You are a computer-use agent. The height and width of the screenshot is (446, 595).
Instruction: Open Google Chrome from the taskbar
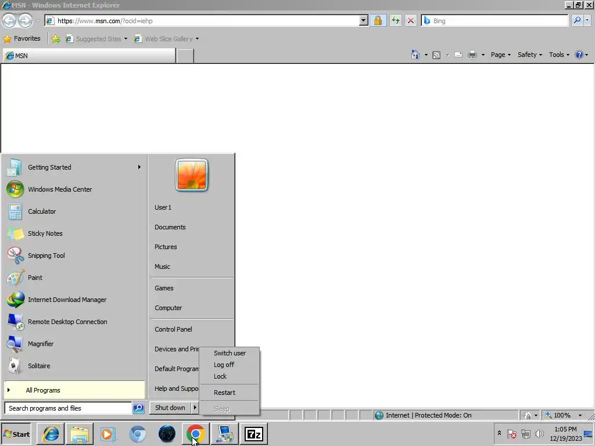195,434
